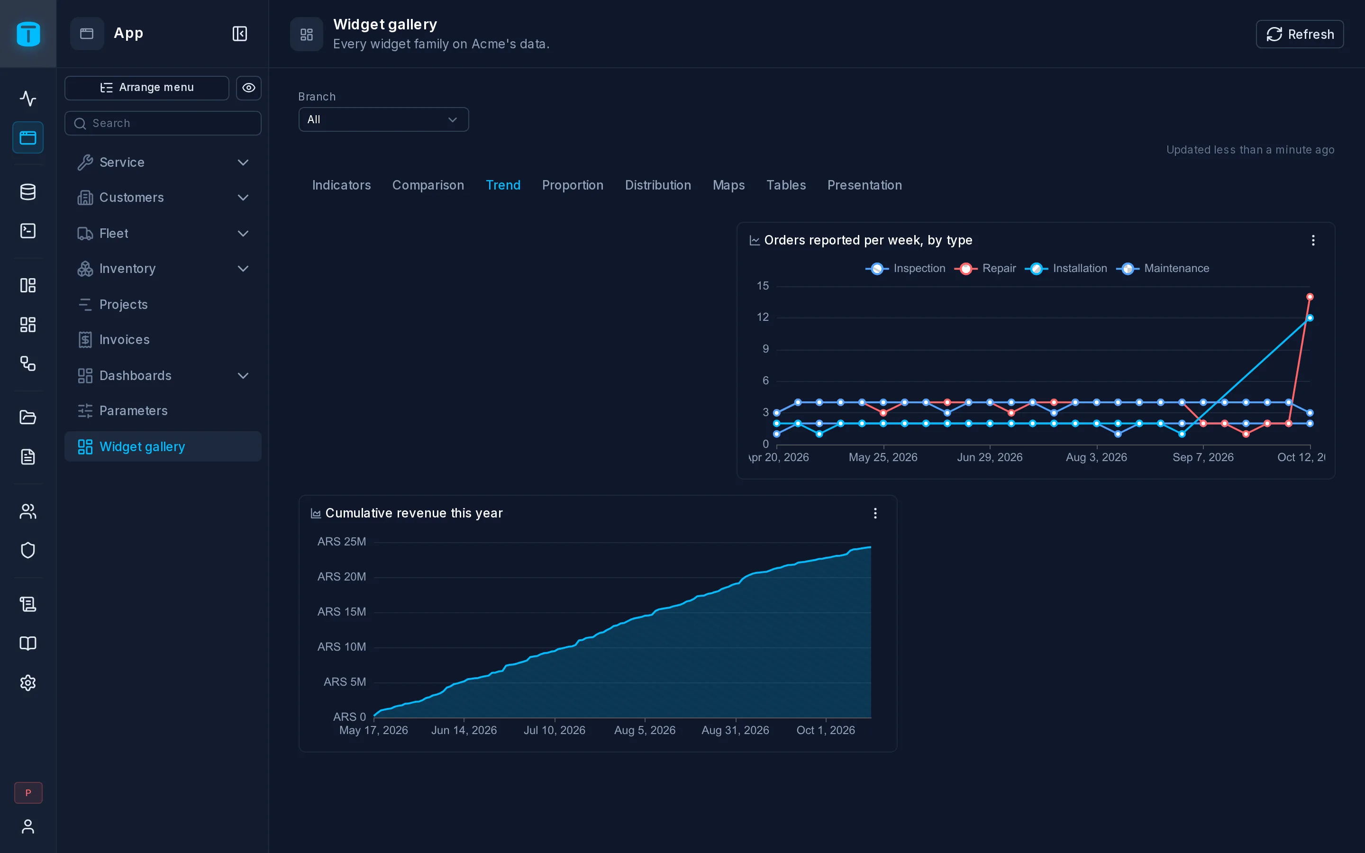The height and width of the screenshot is (853, 1365).
Task: Switch to the Maps tab
Action: pos(728,185)
